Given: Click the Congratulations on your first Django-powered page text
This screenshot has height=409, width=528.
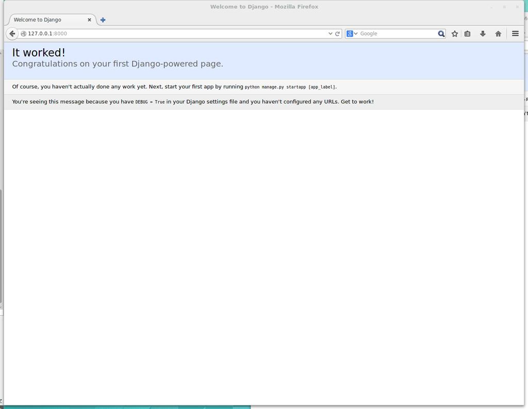Looking at the screenshot, I should point(118,64).
